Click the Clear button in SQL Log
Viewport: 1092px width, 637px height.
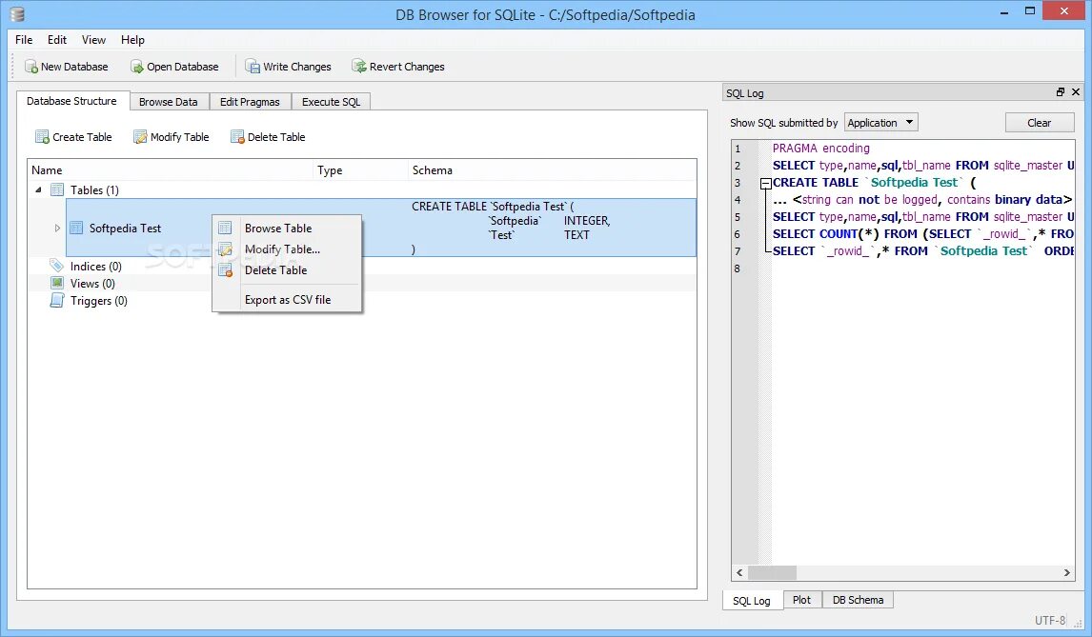(1039, 123)
